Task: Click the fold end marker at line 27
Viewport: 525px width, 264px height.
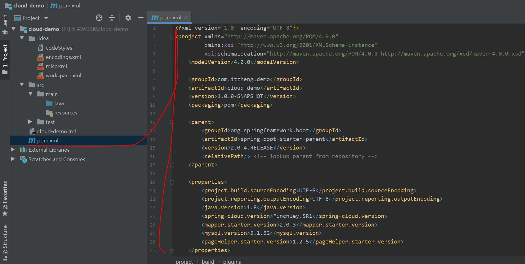Action: (x=172, y=250)
